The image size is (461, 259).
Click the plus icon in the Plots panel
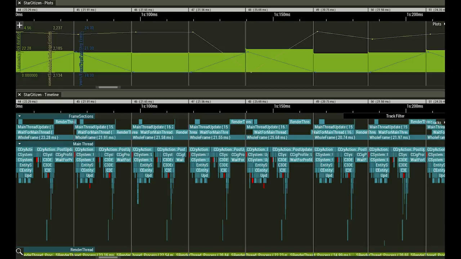point(19,25)
